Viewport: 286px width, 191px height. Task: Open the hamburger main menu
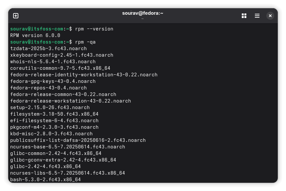pos(257,15)
